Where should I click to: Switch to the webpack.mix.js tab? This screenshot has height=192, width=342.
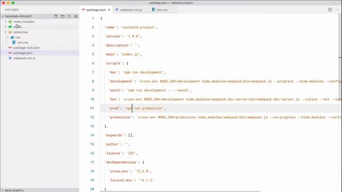131,10
